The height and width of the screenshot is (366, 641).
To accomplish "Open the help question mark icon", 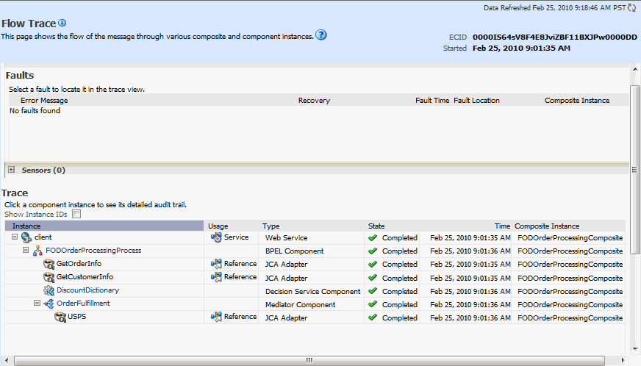I will [x=321, y=35].
